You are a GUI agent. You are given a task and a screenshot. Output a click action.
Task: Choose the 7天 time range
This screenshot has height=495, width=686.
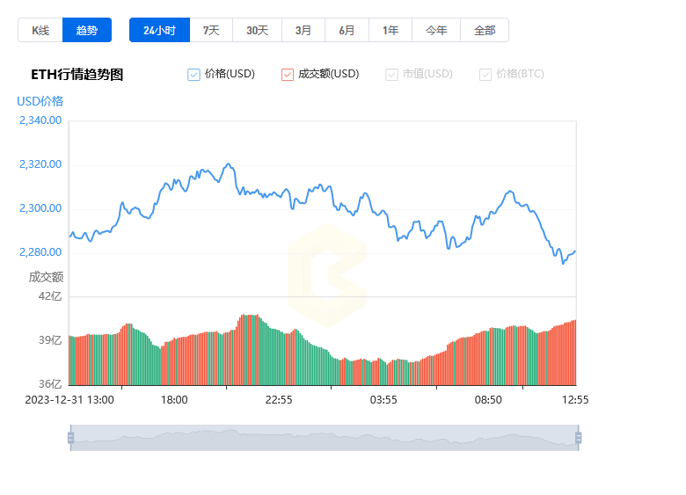pyautogui.click(x=211, y=30)
